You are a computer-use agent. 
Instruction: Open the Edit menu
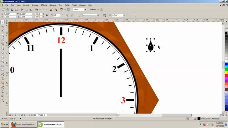pyautogui.click(x=12, y=5)
